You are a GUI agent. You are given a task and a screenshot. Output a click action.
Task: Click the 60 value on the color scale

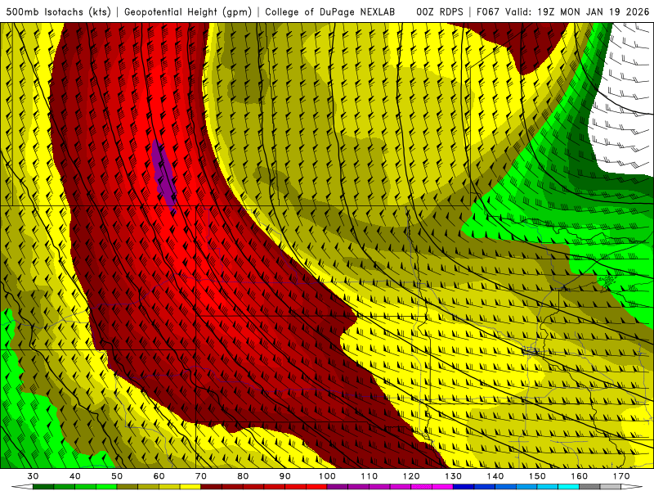click(159, 476)
